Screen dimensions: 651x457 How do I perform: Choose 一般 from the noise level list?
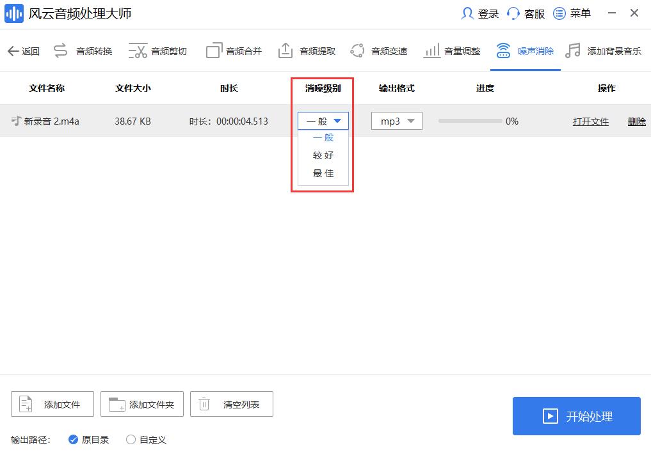tap(323, 137)
